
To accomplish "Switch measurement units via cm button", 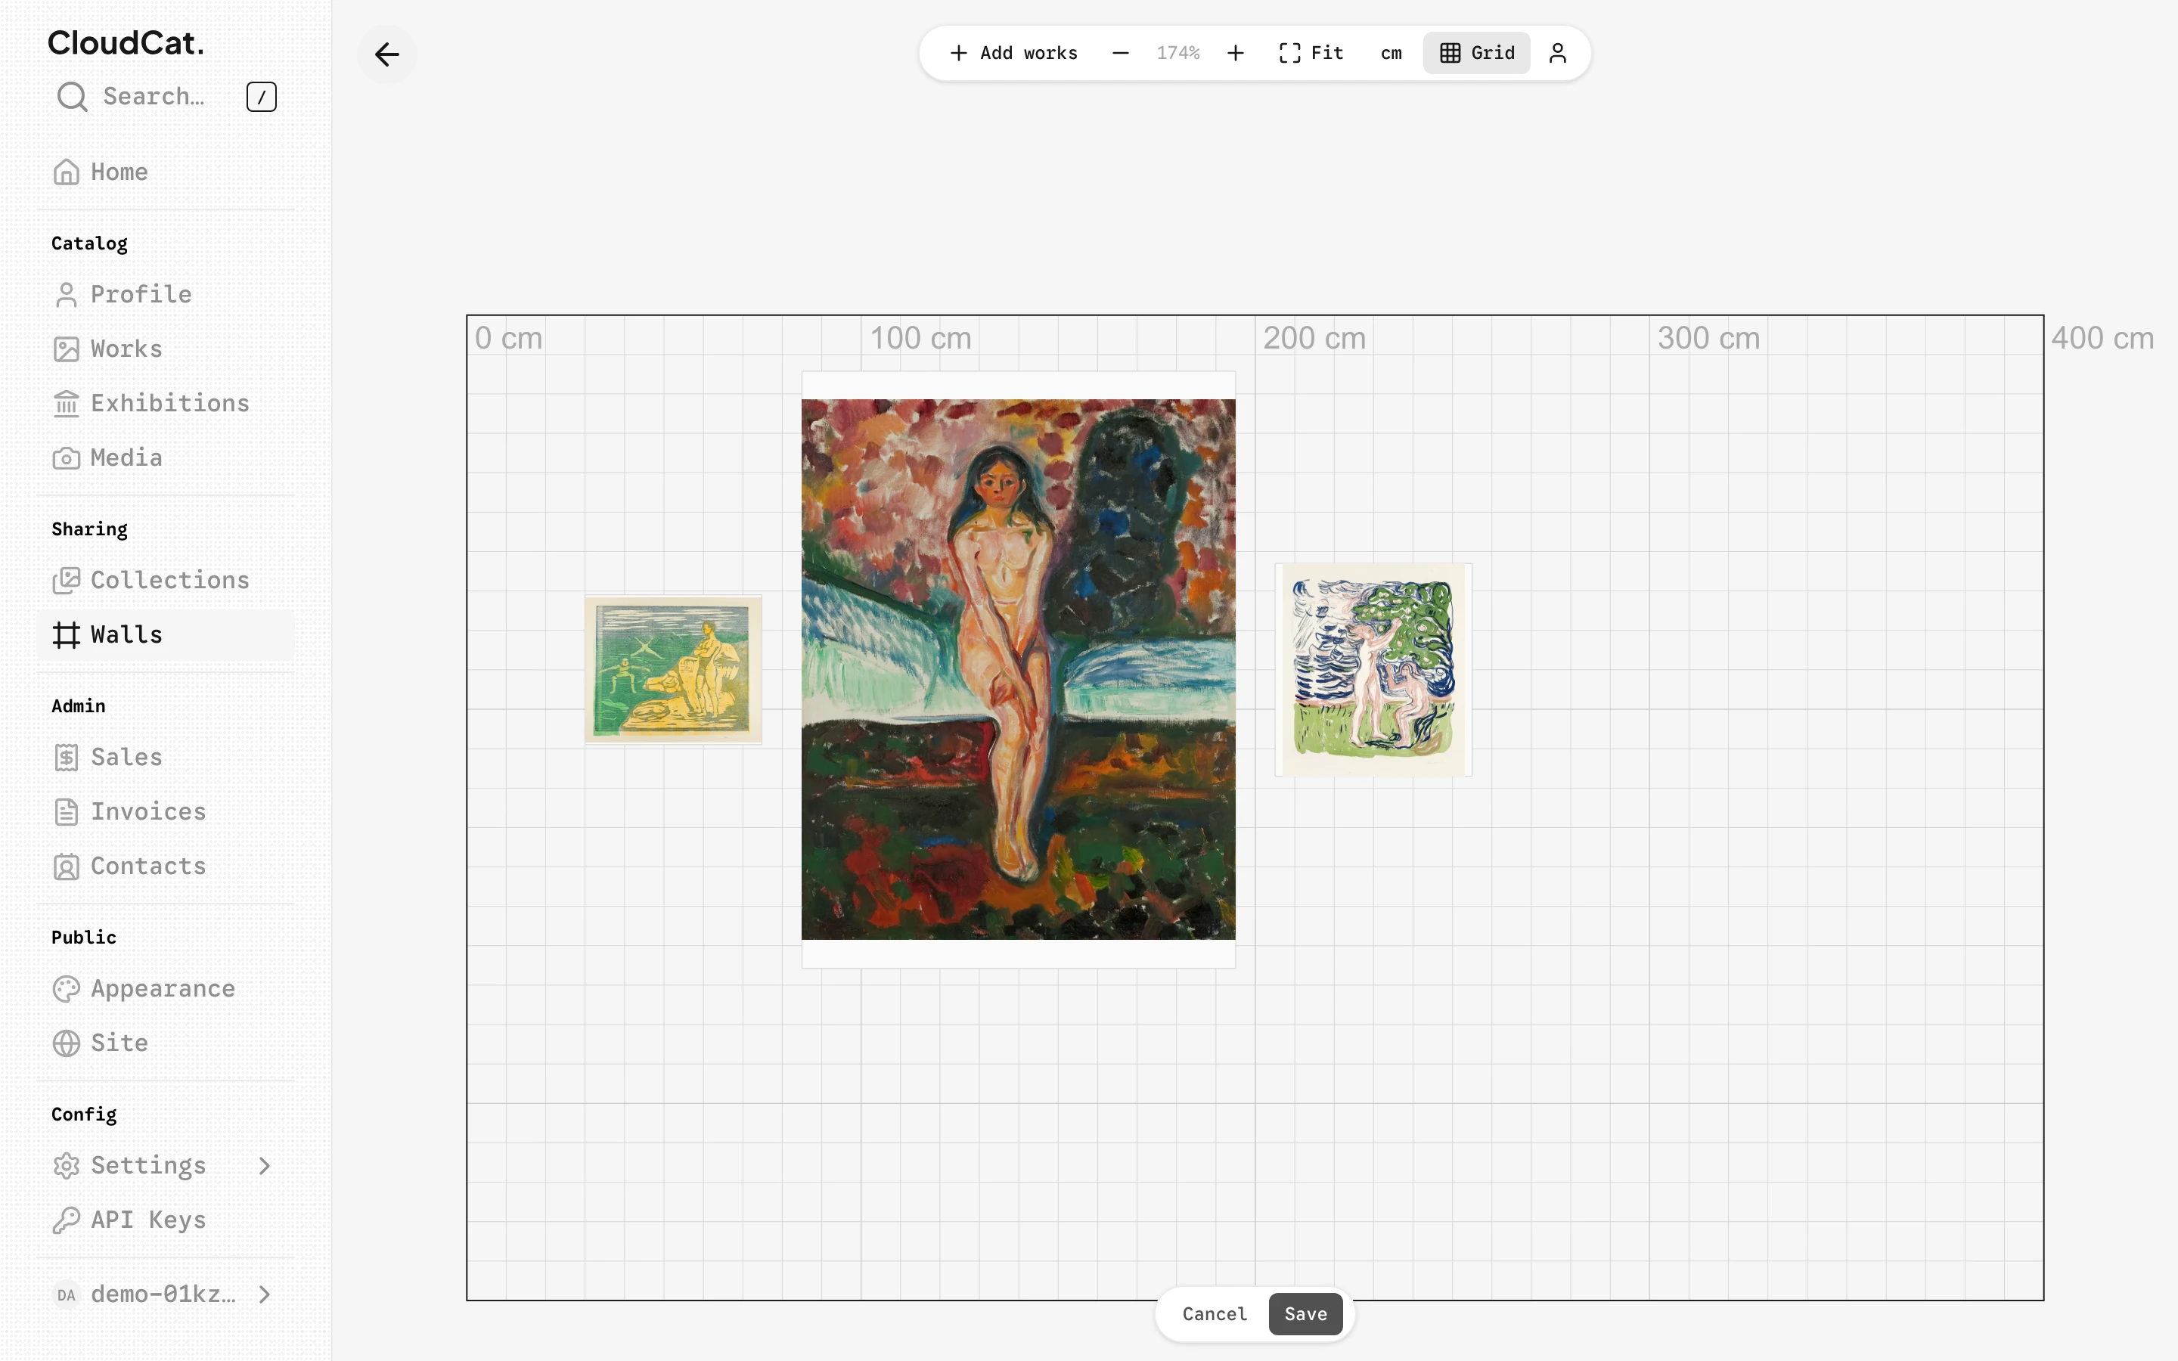I will click(1391, 53).
